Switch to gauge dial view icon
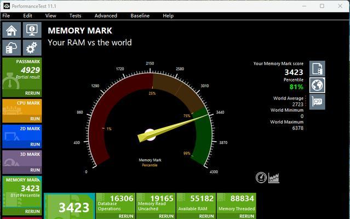 (261, 178)
